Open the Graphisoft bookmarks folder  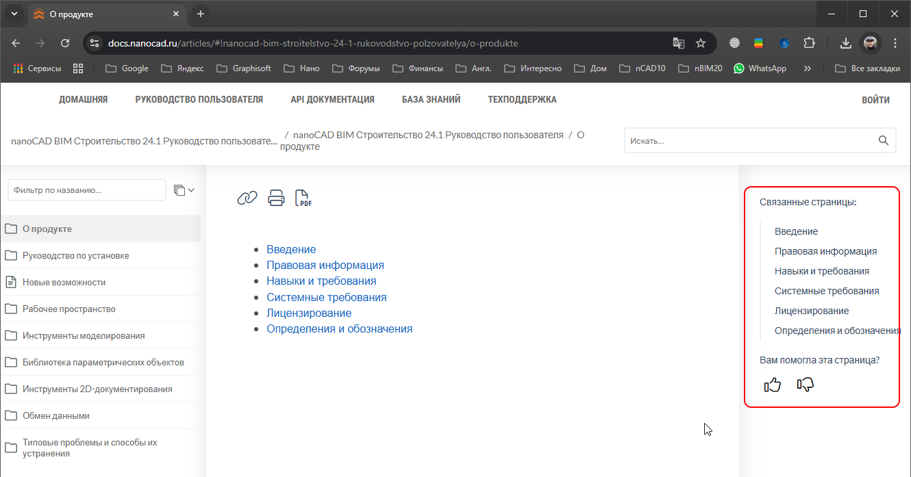243,68
